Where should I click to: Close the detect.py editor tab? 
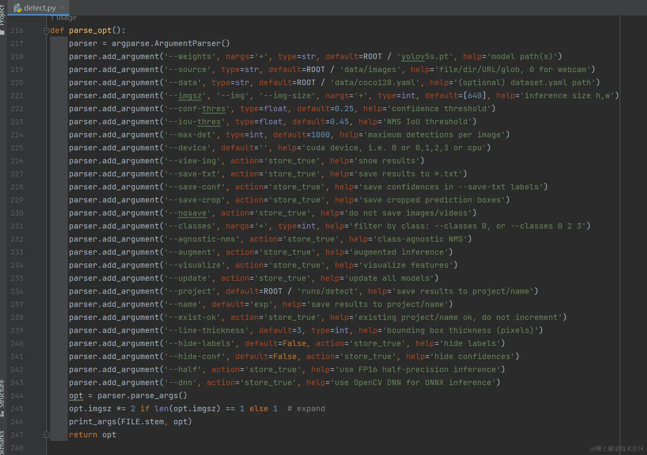coord(63,7)
